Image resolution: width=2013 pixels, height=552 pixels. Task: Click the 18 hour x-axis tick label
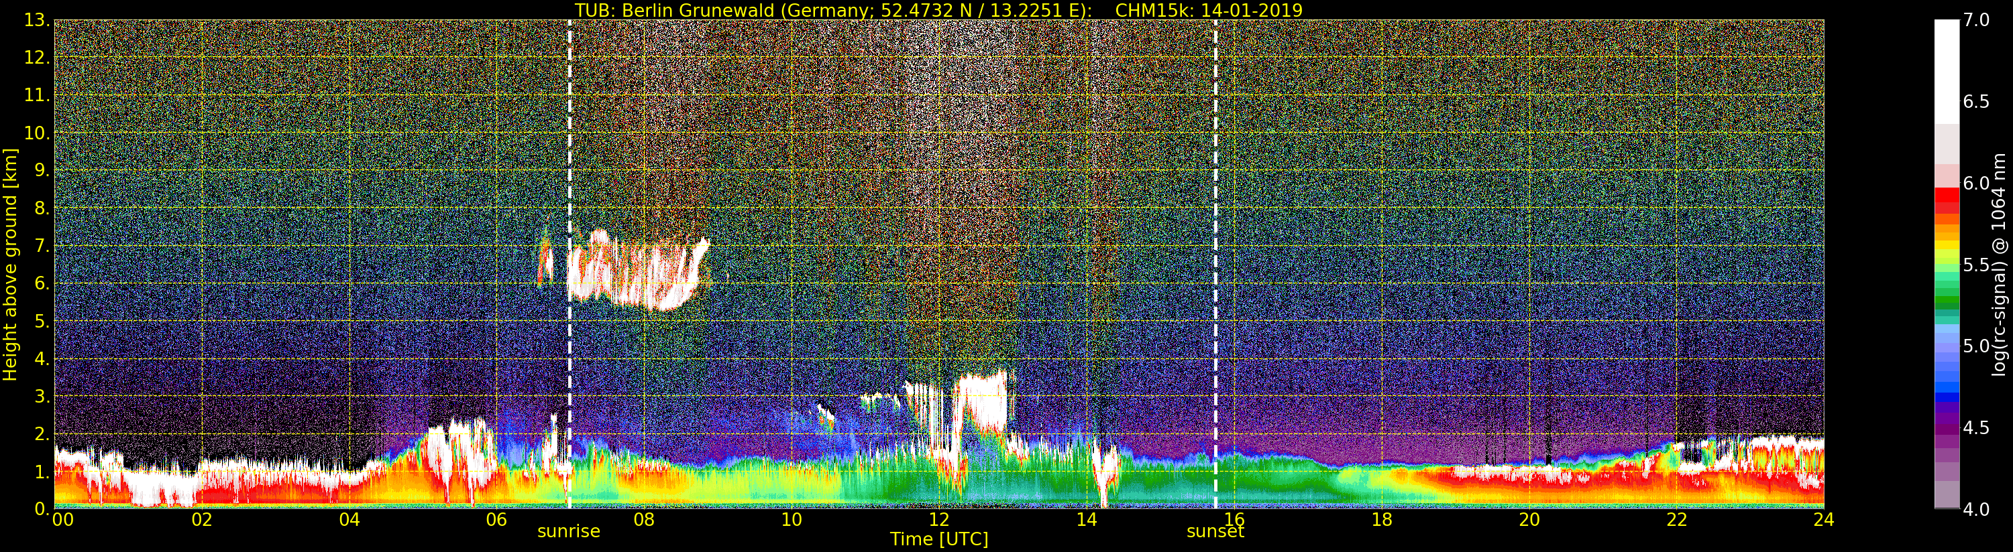pos(1382,520)
